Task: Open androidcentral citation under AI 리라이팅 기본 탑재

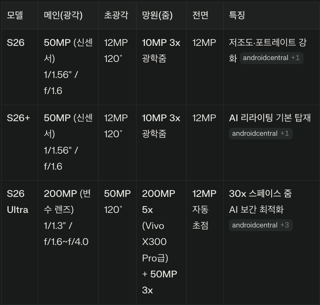Action: tap(261, 133)
